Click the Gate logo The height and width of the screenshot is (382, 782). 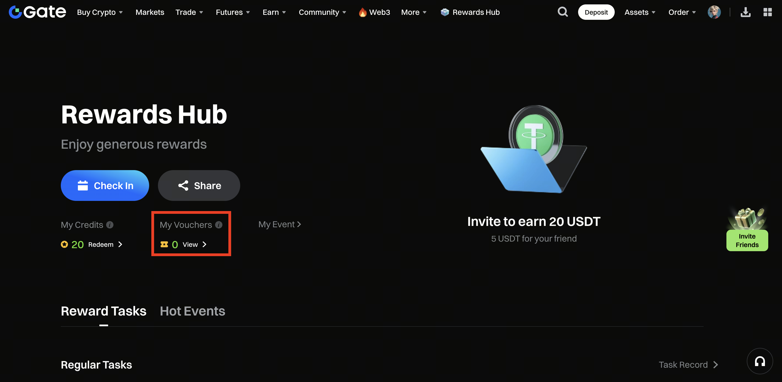point(37,12)
